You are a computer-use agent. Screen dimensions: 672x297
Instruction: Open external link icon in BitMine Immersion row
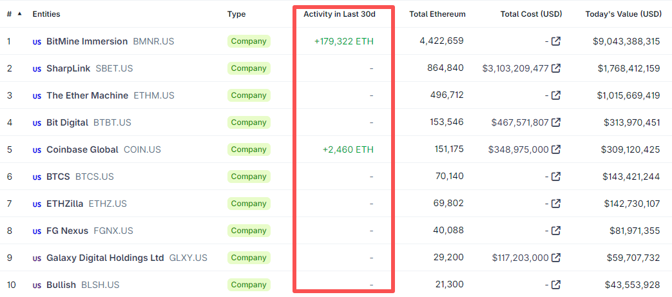tap(556, 41)
